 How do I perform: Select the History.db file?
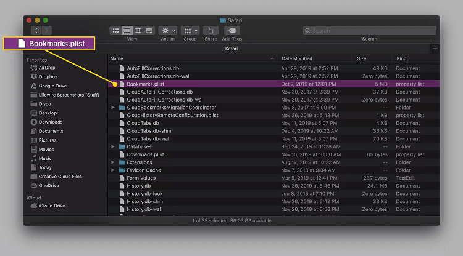(138, 186)
